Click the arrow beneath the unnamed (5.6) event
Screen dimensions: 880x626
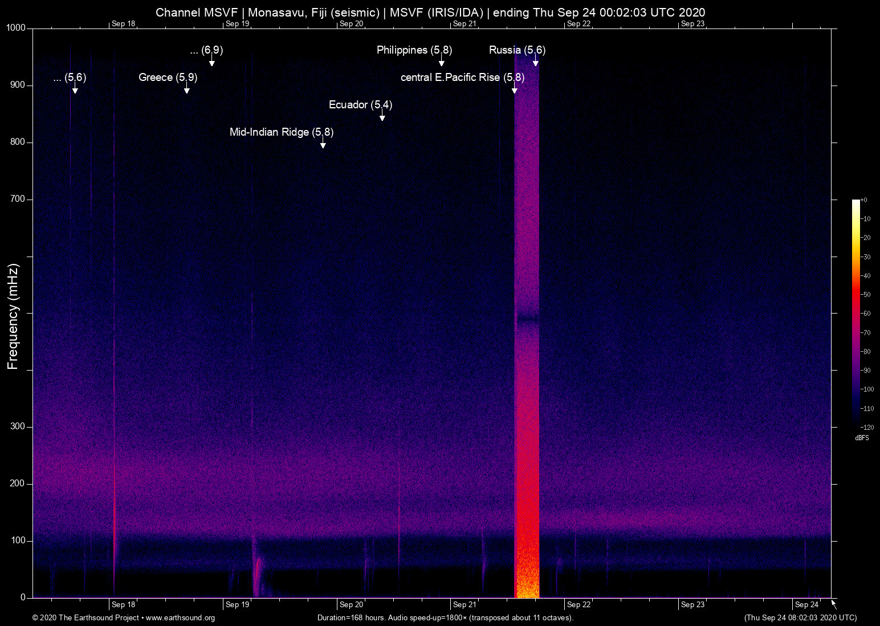tap(75, 89)
